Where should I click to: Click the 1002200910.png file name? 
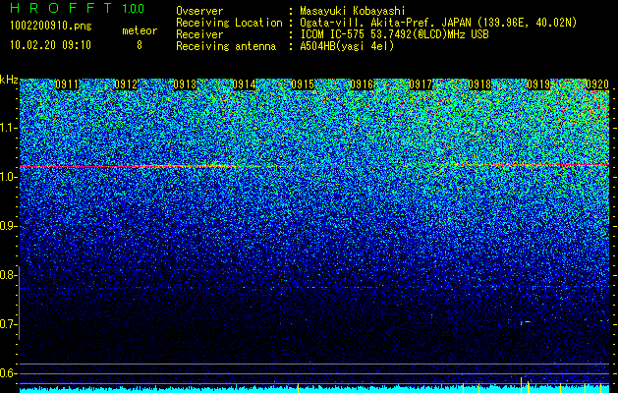[51, 27]
